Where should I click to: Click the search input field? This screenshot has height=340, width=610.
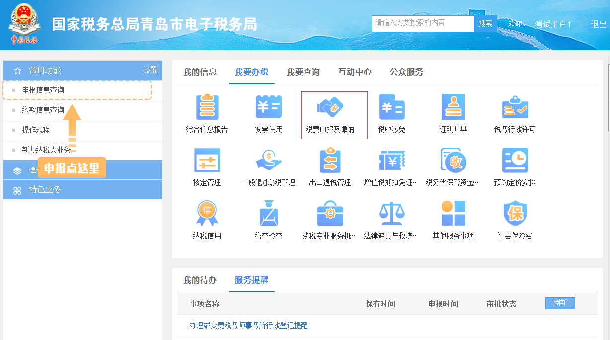coord(422,23)
